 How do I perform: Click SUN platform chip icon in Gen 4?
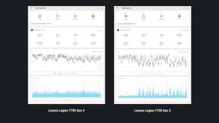[40, 16]
